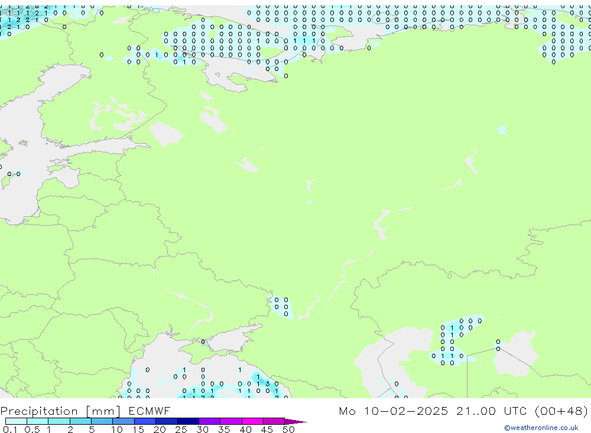
Task: Click the legend value "15"
Action: pyautogui.click(x=138, y=429)
